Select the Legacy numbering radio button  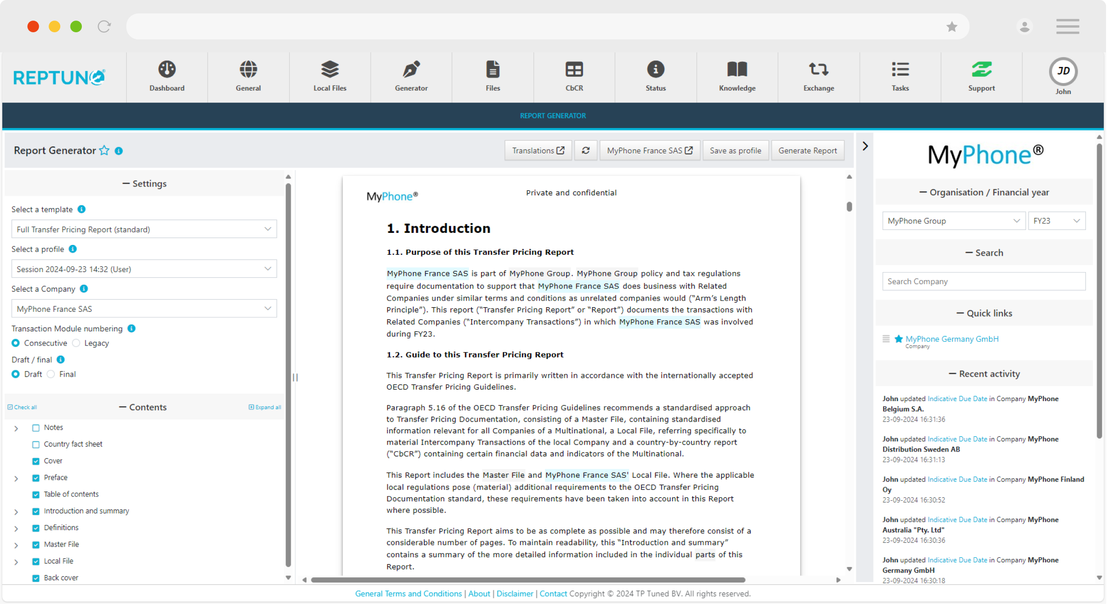pos(77,343)
